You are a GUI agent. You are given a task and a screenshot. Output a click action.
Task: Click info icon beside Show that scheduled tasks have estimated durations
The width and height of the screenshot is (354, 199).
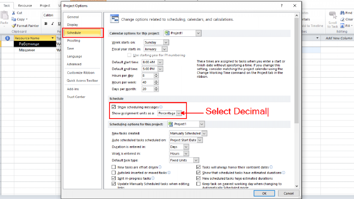(x=283, y=173)
